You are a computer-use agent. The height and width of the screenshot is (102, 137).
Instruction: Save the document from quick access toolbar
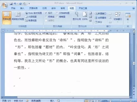11,4
